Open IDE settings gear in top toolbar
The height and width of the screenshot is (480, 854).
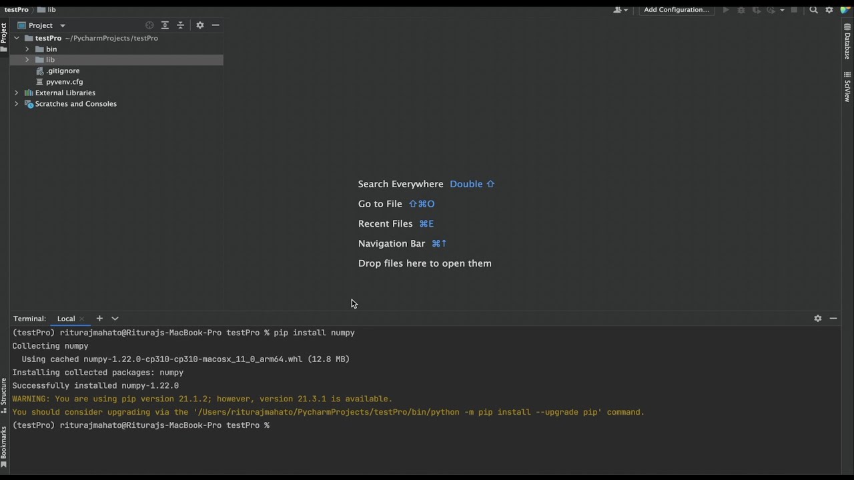[x=829, y=10]
